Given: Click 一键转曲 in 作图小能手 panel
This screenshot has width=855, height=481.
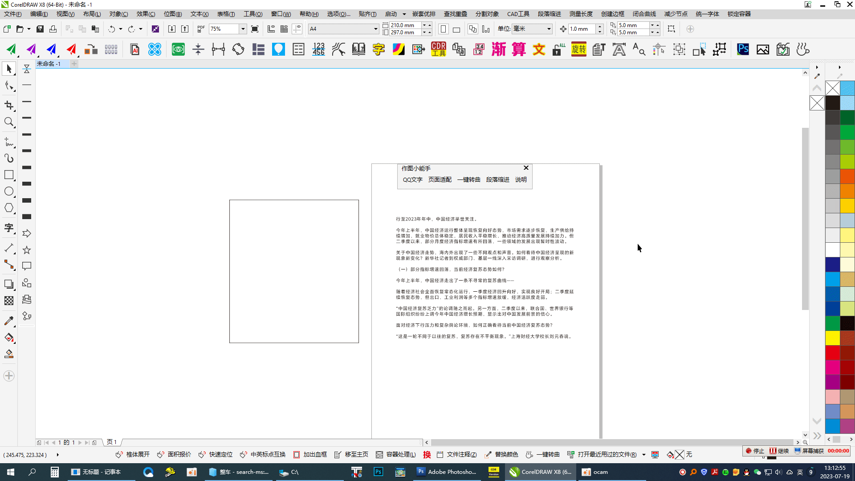Looking at the screenshot, I should (468, 179).
